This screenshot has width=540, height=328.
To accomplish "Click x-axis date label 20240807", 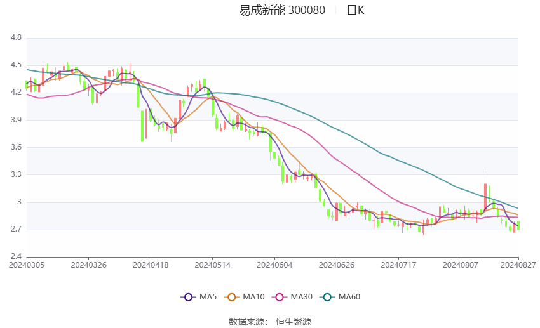I will pyautogui.click(x=461, y=265).
